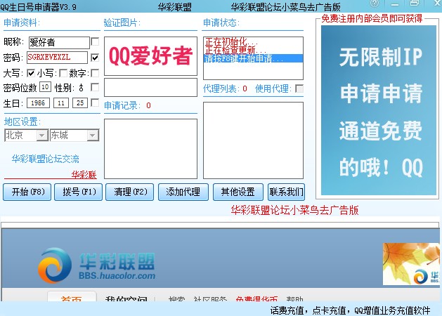Image resolution: width=442 pixels, height=316 pixels.
Task: Click the 拨号(F1) button
Action: click(x=79, y=192)
